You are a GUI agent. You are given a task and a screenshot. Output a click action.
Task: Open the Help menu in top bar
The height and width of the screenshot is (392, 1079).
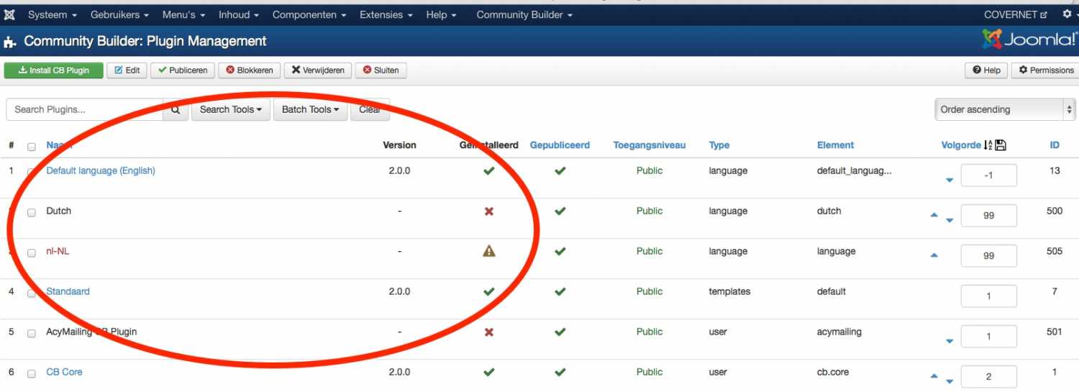click(x=441, y=14)
